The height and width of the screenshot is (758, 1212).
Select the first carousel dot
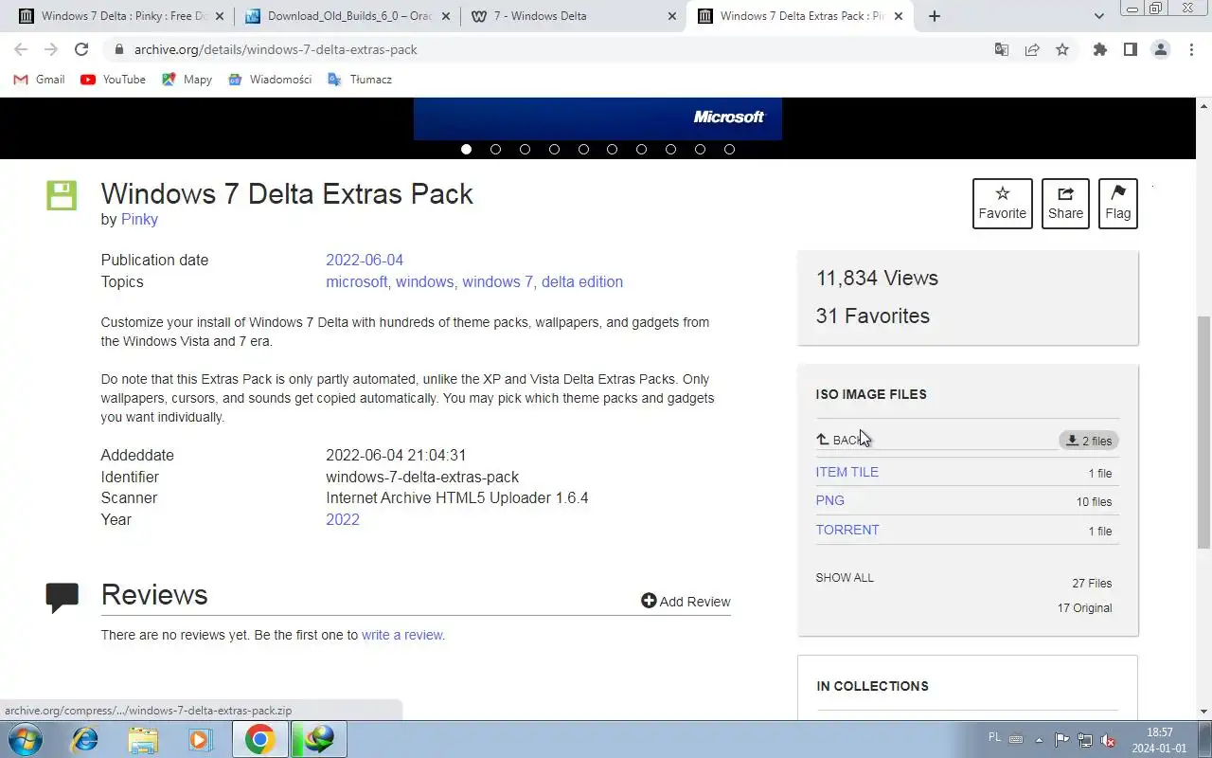(x=466, y=149)
